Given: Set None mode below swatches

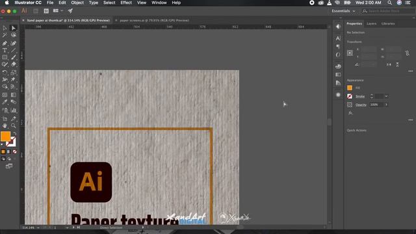Looking at the screenshot, I should pos(14,151).
